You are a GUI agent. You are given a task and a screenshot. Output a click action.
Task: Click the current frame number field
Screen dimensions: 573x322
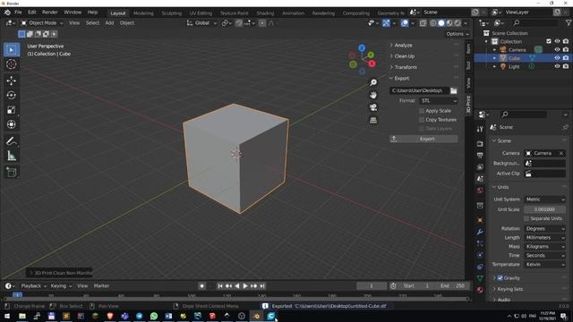(372, 286)
